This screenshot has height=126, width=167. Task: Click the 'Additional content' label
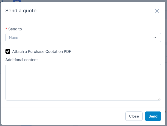tap(22, 59)
